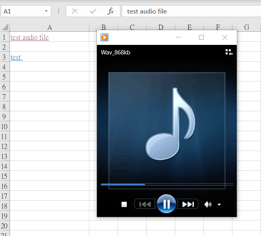Image resolution: width=261 pixels, height=236 pixels.
Task: Skip to next track button
Action: click(188, 204)
